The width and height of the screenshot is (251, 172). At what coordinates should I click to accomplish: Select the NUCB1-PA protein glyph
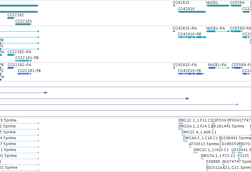pyautogui.click(x=218, y=68)
